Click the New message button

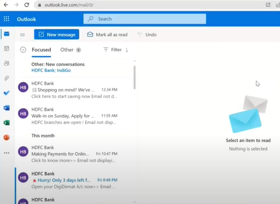[x=57, y=34]
